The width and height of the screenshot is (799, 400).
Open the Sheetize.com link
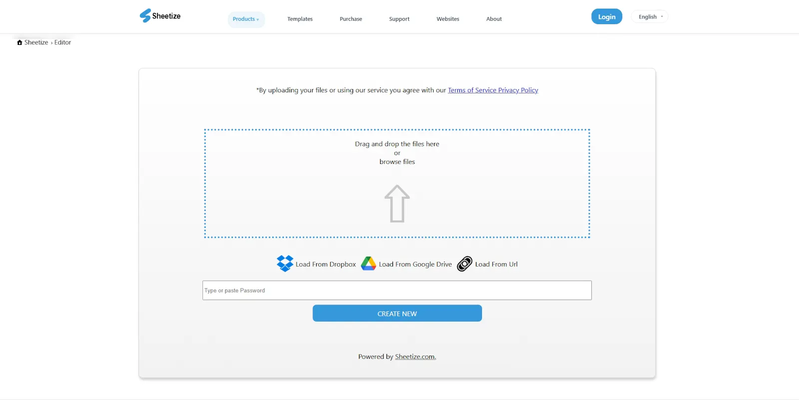(x=415, y=357)
